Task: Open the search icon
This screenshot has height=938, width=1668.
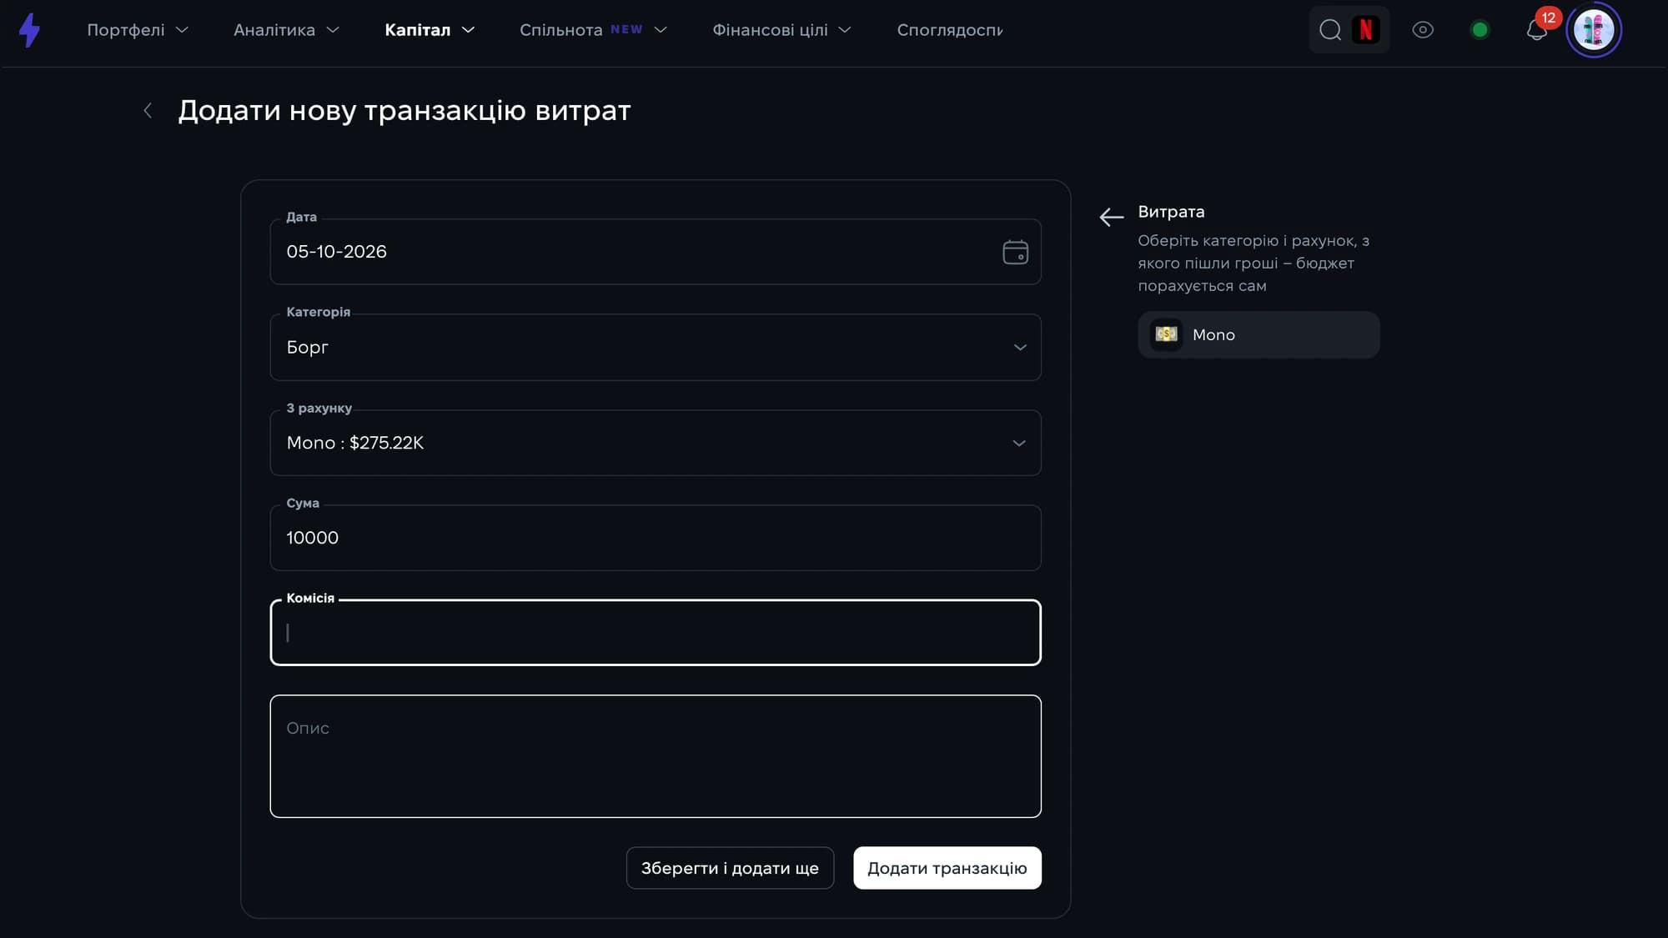Action: [1330, 30]
